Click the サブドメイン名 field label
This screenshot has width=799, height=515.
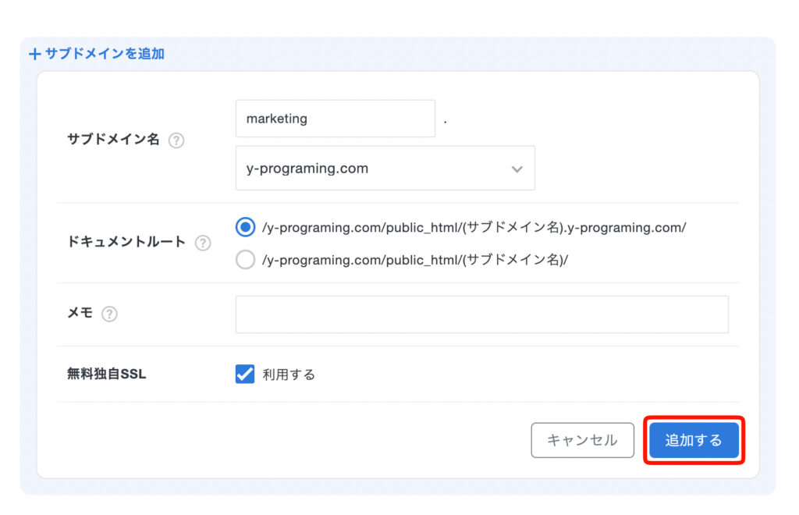(x=113, y=140)
